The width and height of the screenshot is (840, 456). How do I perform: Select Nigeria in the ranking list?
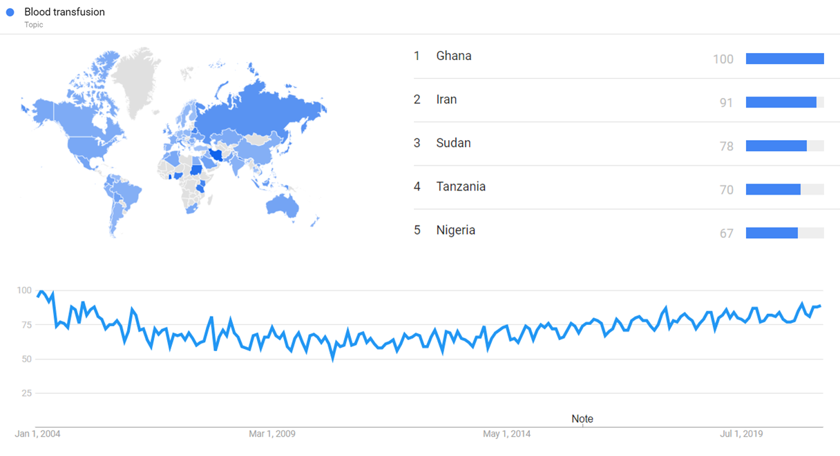[x=455, y=230]
